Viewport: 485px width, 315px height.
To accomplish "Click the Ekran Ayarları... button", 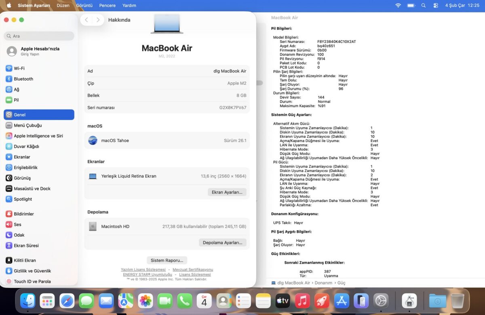I will coord(227,192).
